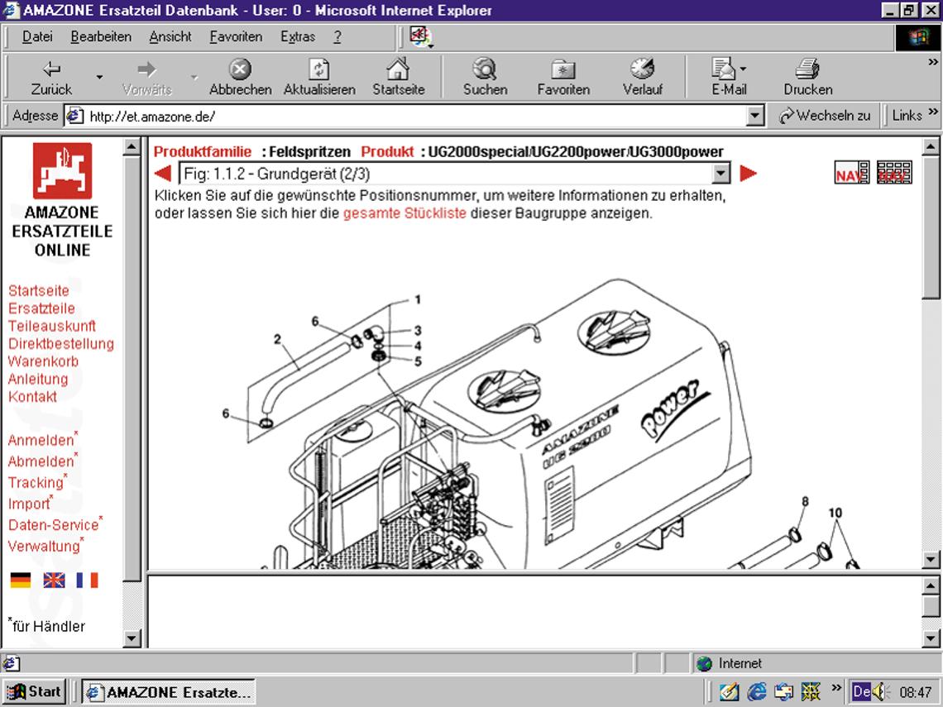This screenshot has height=707, width=943.
Task: Open the Zurück history dropdown arrow
Action: pyautogui.click(x=99, y=78)
